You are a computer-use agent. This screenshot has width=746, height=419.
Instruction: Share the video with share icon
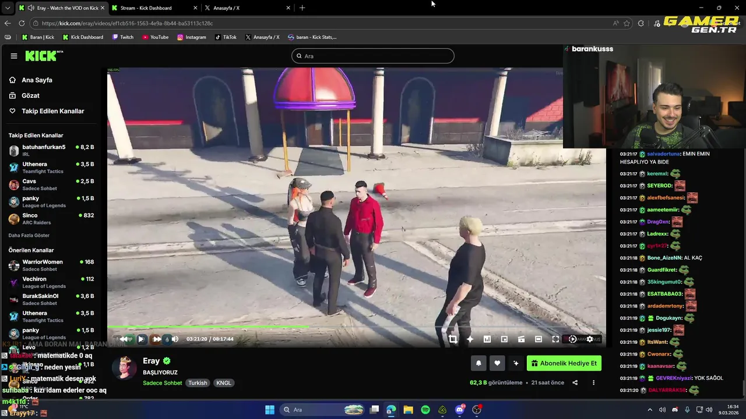point(575,382)
